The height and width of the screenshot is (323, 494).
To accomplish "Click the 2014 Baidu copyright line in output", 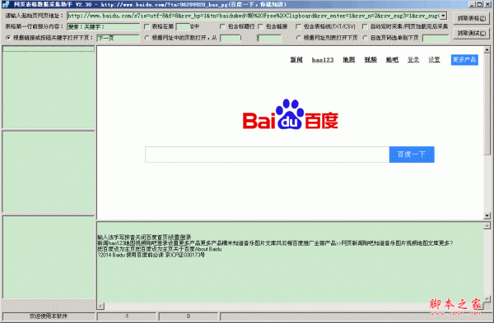I will pyautogui.click(x=151, y=255).
